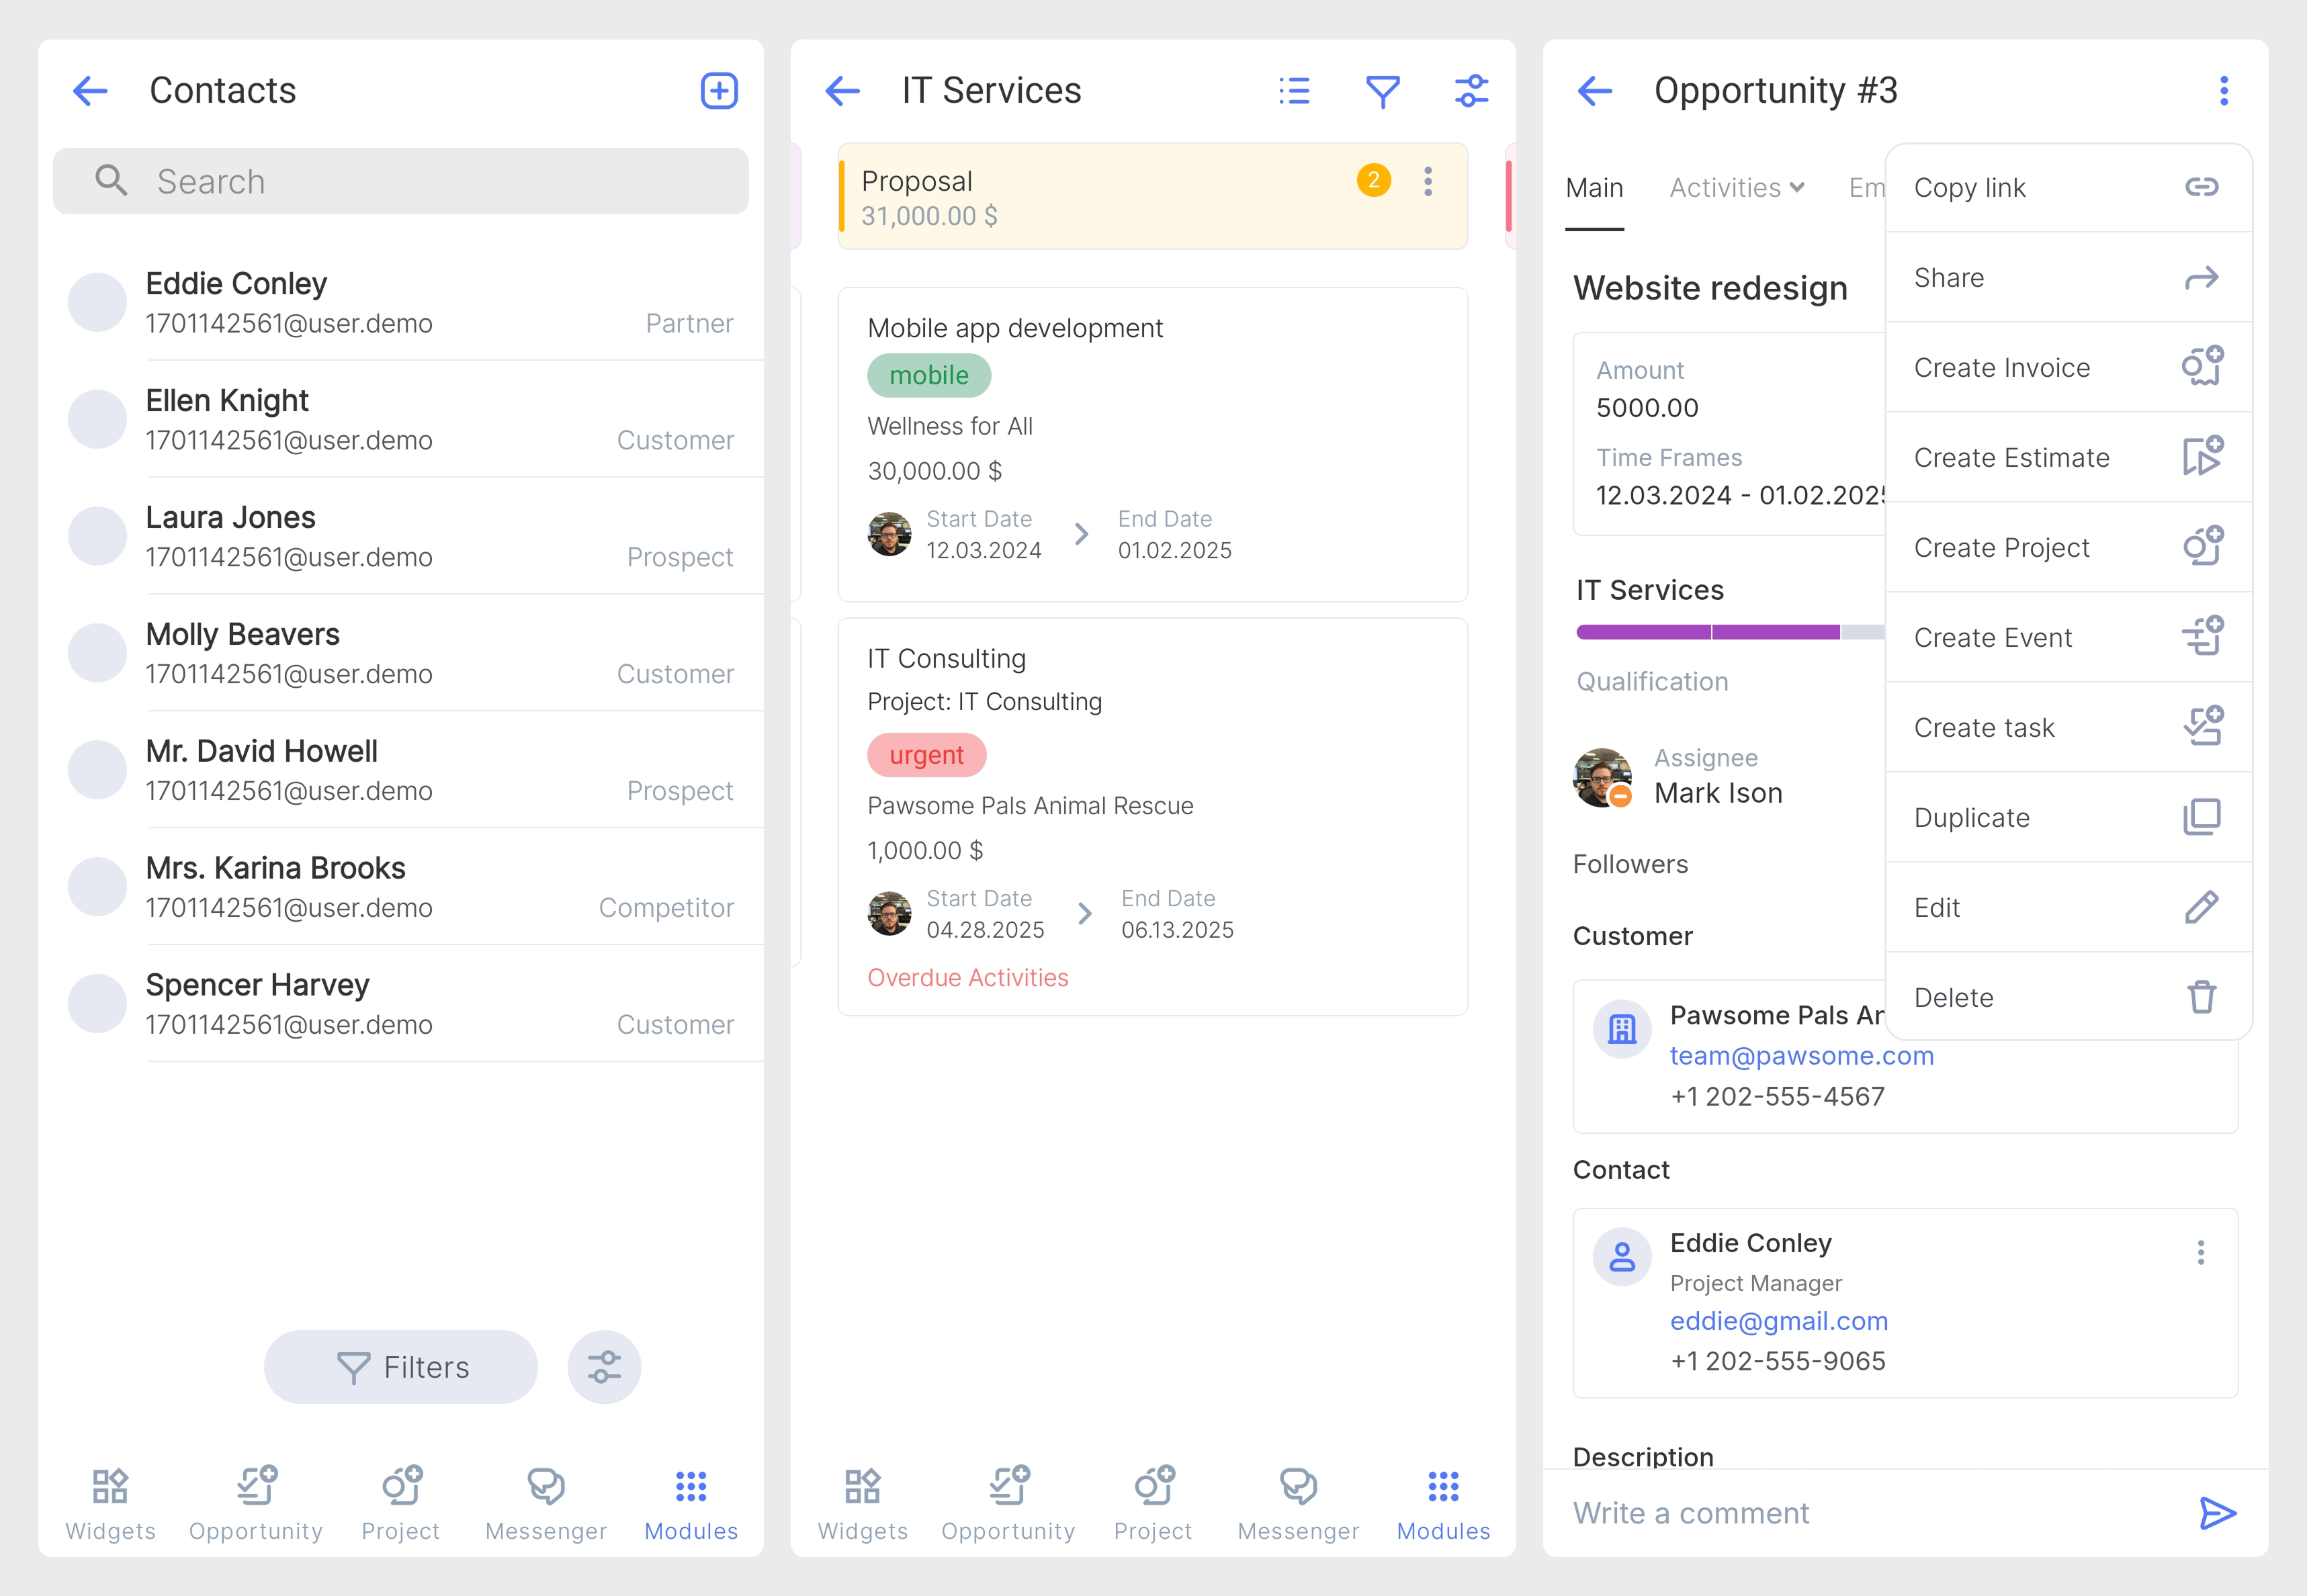Select Create Event menu item

[2068, 638]
